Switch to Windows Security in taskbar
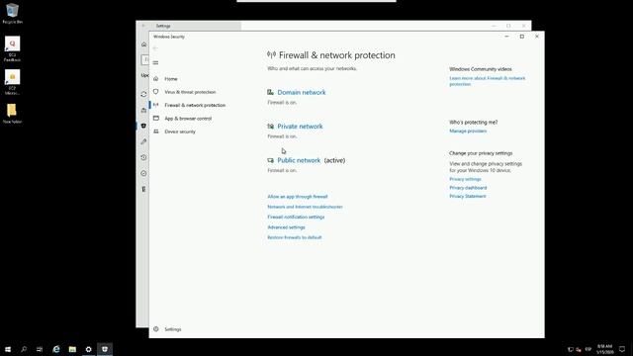 [105, 349]
